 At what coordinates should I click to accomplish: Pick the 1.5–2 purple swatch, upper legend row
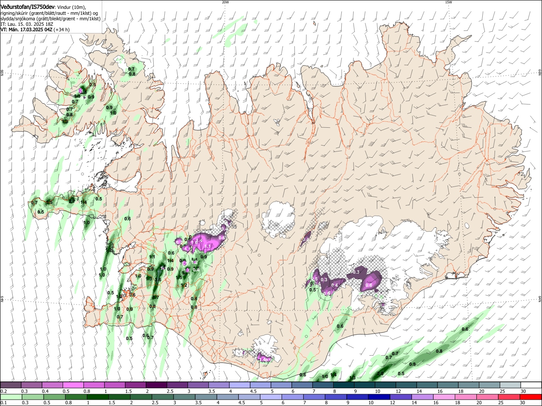(135, 385)
